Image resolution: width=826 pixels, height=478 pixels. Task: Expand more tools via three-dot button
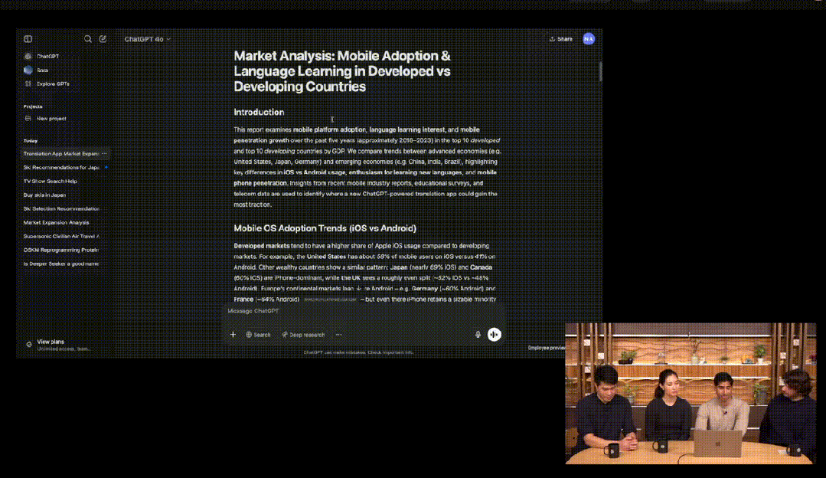pos(338,335)
